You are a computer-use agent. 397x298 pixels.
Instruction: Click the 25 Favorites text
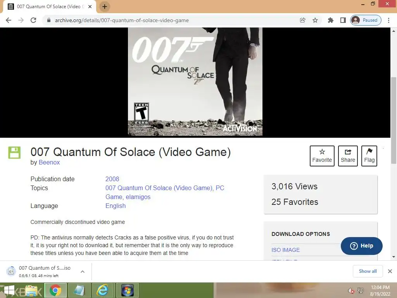pyautogui.click(x=295, y=202)
